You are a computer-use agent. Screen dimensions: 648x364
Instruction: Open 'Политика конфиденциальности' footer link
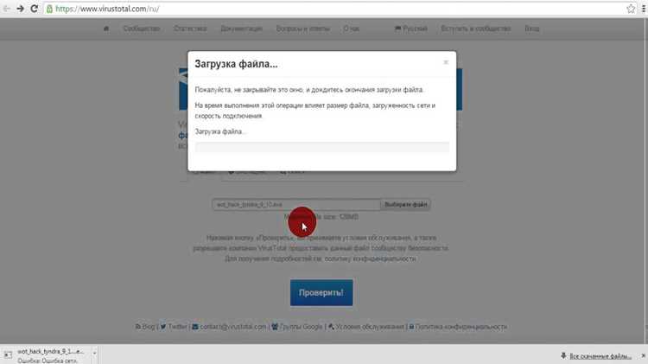pyautogui.click(x=458, y=327)
